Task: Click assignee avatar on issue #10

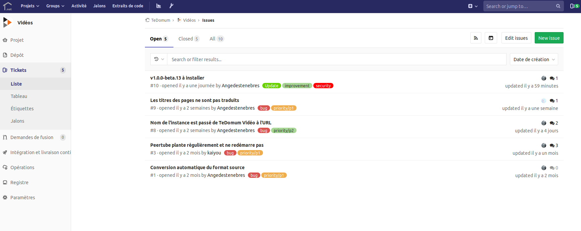Action: [543, 78]
